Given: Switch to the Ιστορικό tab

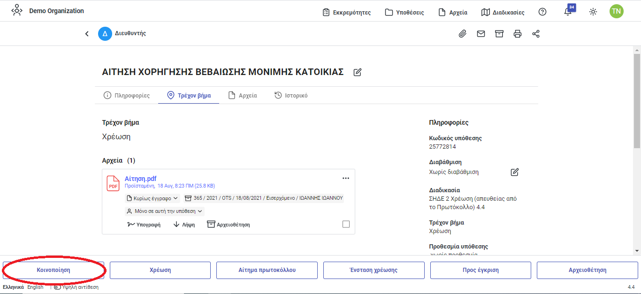Looking at the screenshot, I should pos(291,95).
